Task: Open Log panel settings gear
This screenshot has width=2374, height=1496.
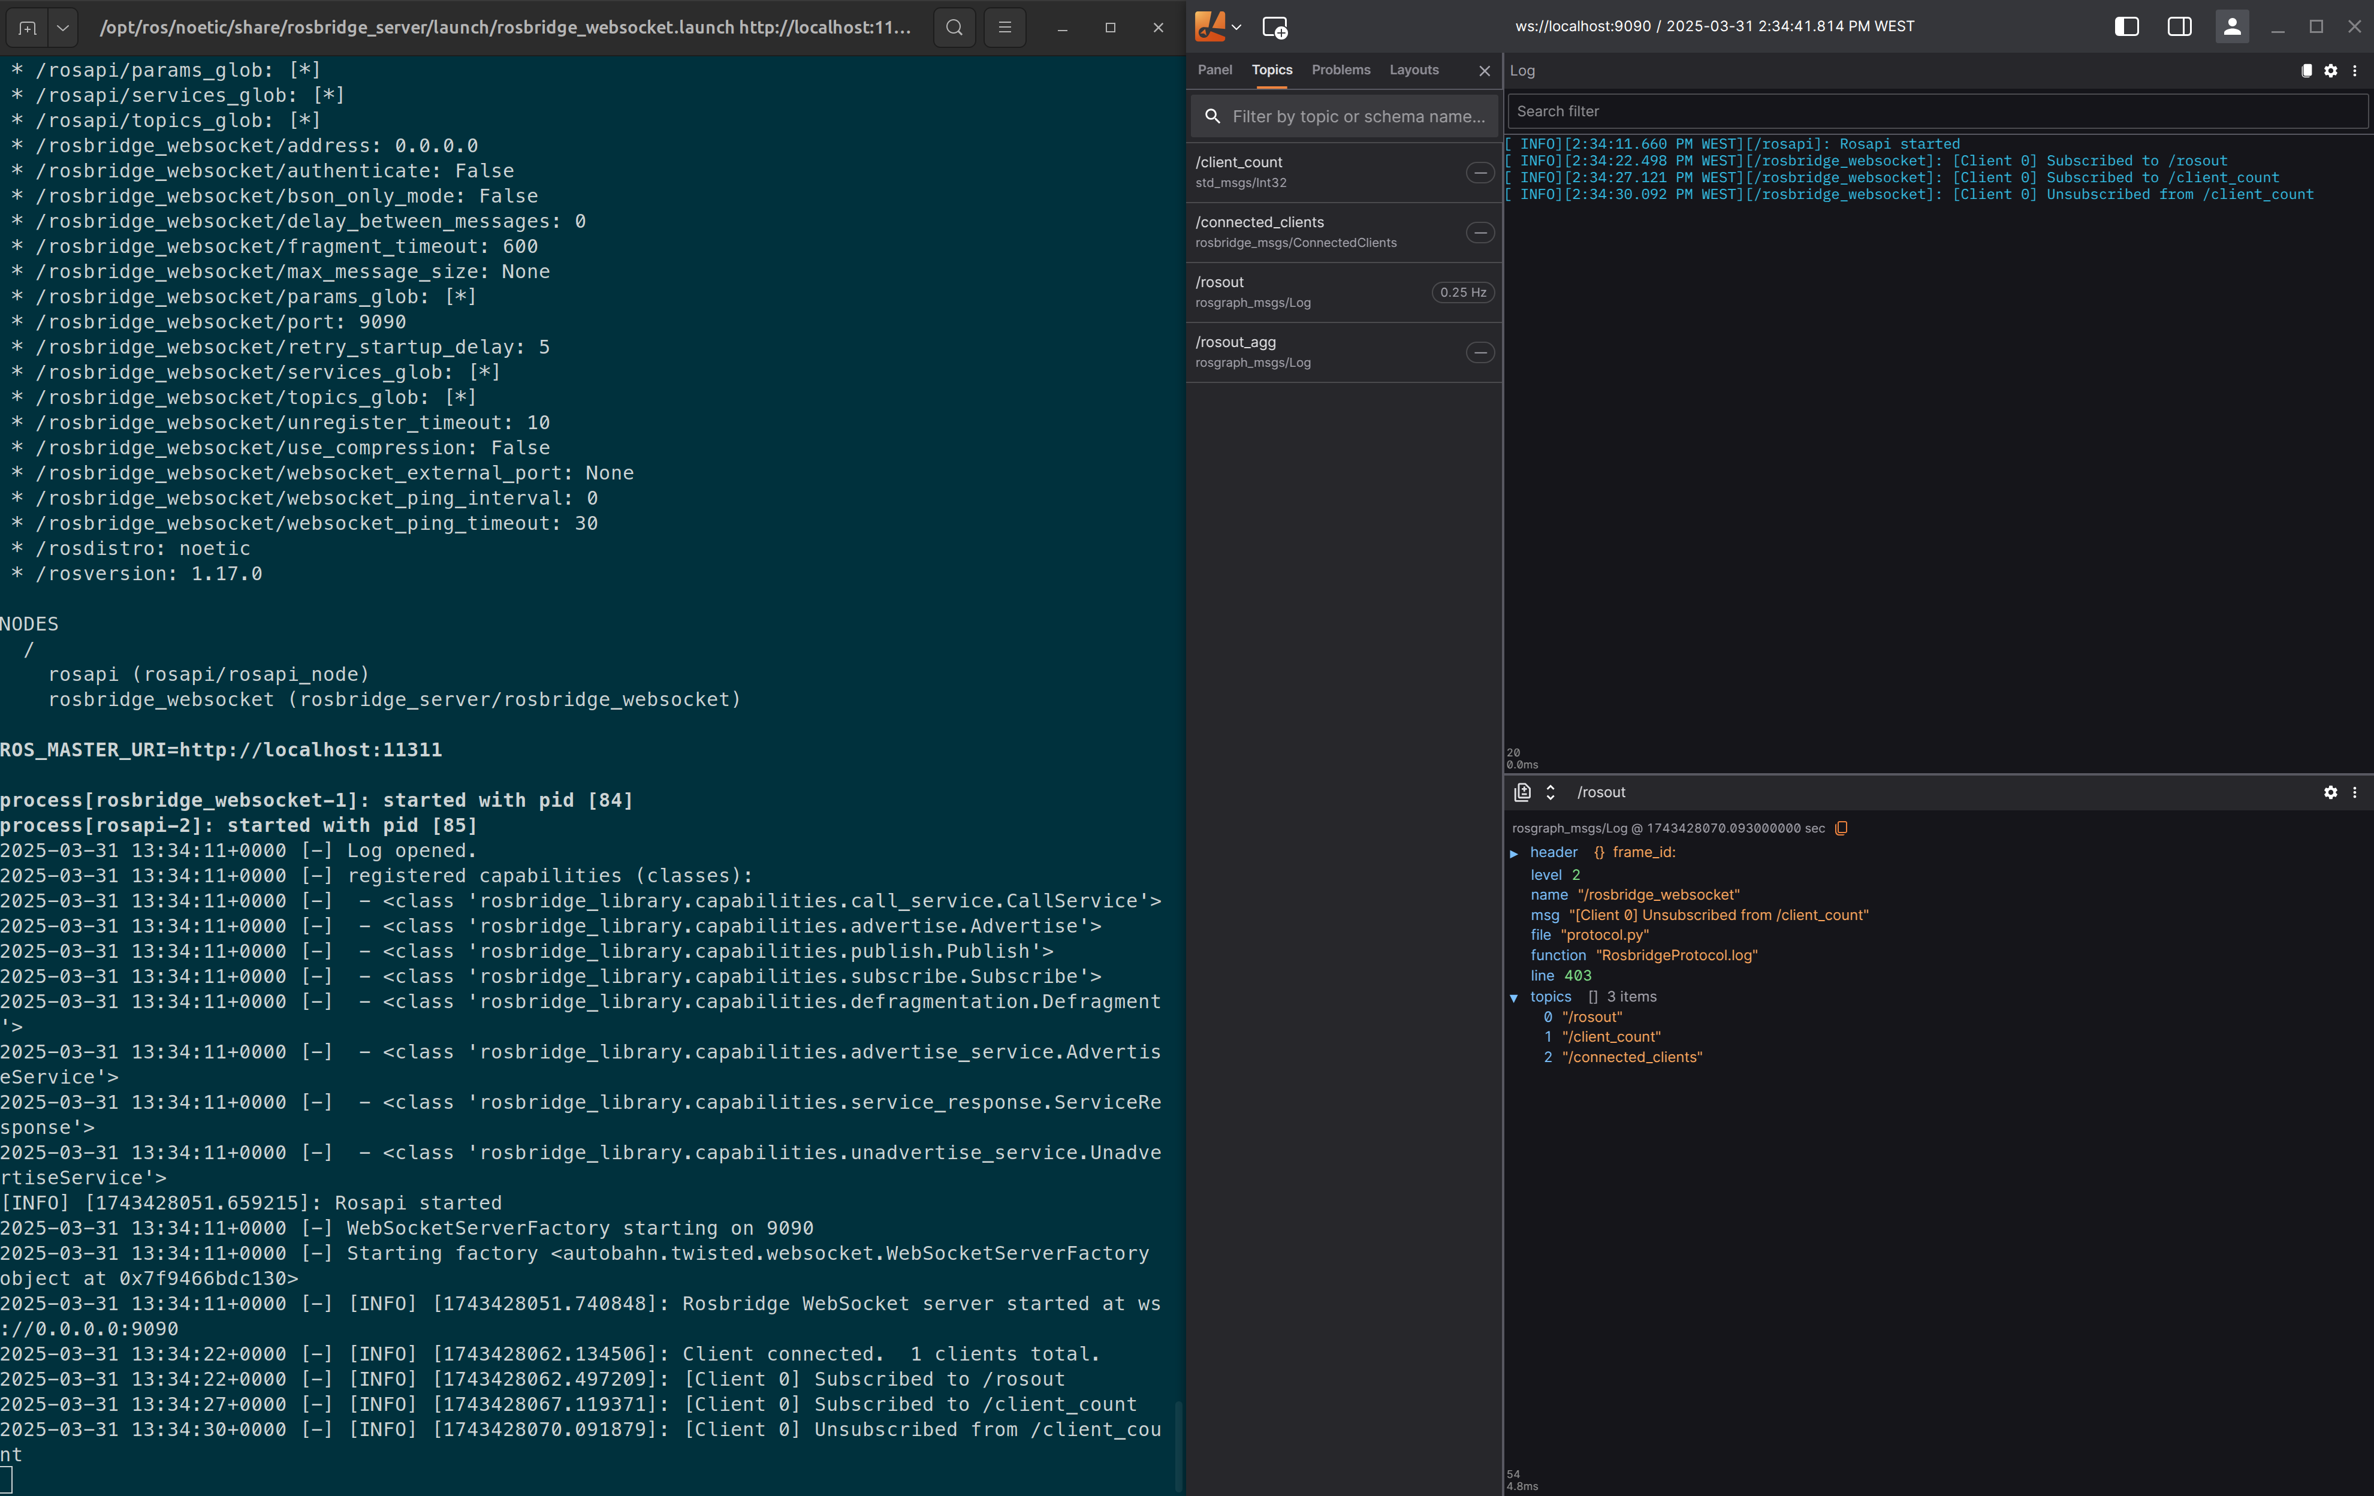Action: point(2331,71)
